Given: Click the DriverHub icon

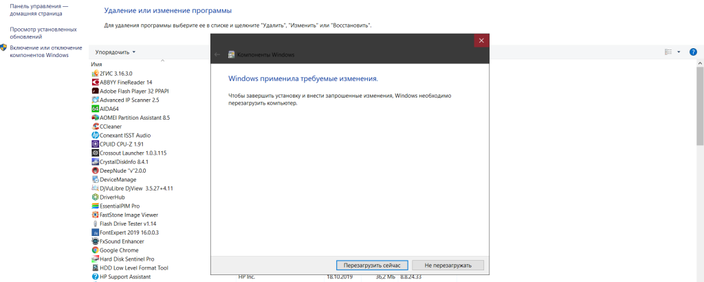Looking at the screenshot, I should tap(95, 197).
